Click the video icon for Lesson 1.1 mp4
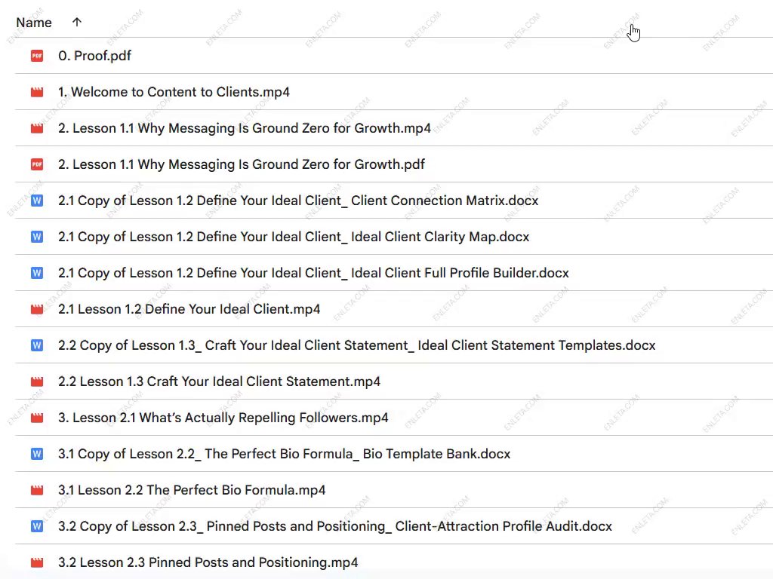The width and height of the screenshot is (773, 579). coord(37,128)
